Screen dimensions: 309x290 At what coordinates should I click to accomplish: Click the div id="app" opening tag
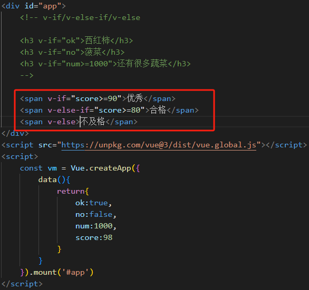[x=34, y=6]
